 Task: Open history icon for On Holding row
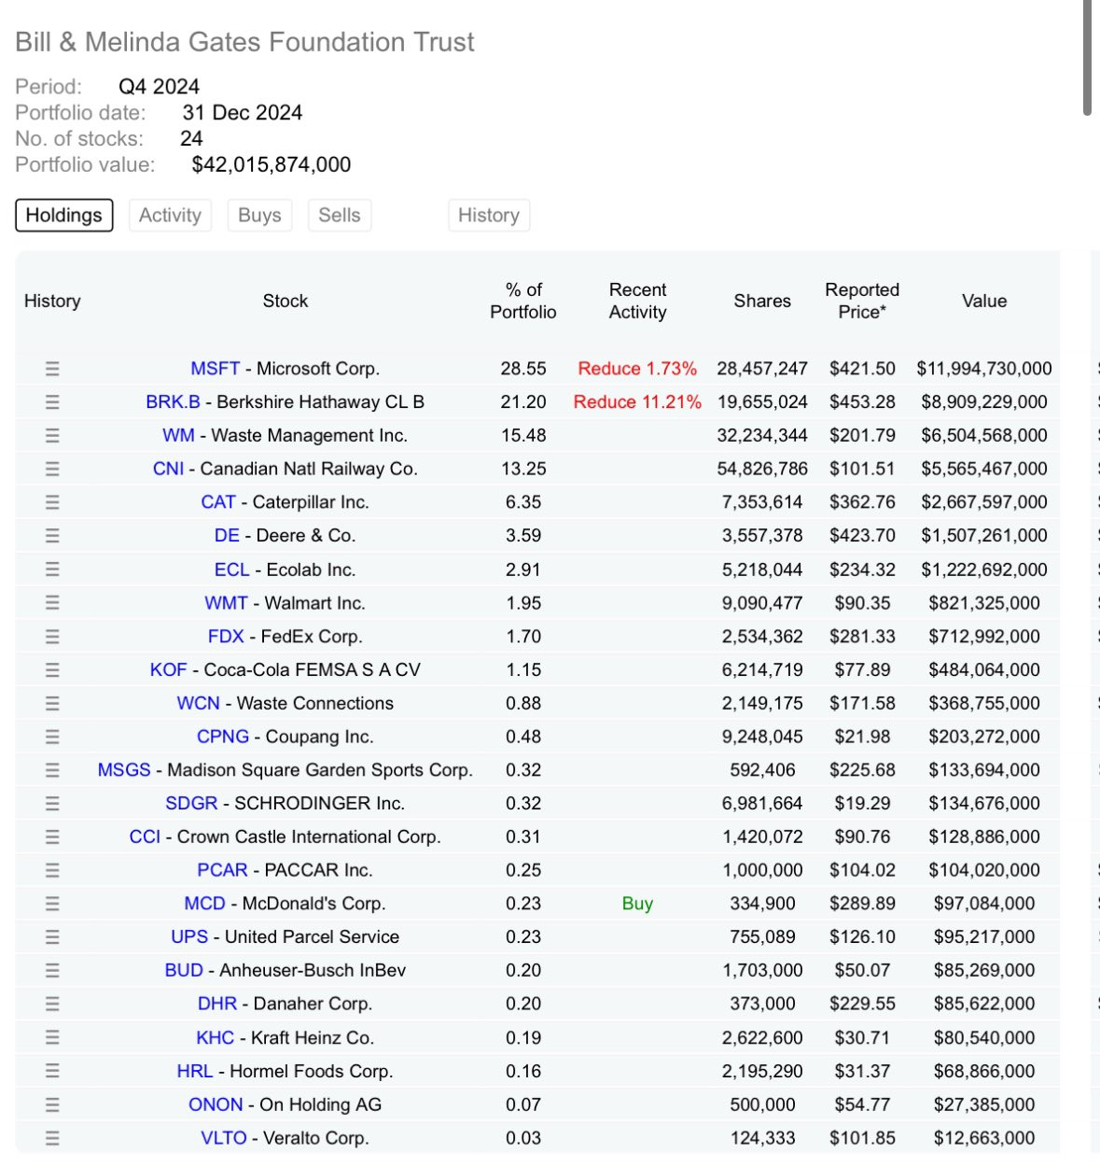click(52, 1105)
